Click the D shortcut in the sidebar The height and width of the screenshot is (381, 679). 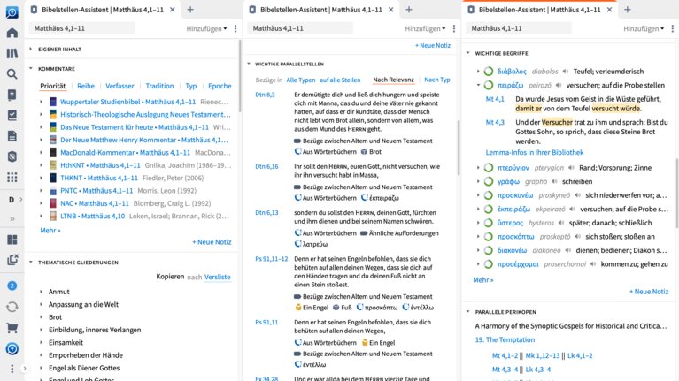coord(12,200)
